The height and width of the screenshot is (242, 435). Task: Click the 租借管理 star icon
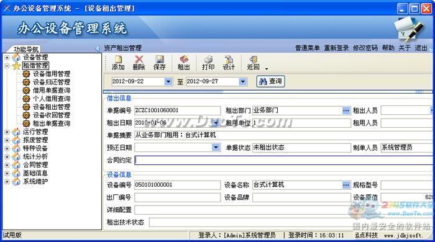pos(16,66)
